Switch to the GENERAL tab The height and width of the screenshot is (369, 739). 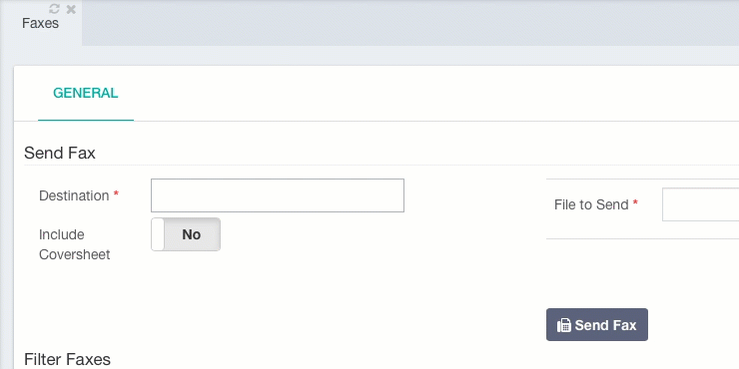pyautogui.click(x=85, y=93)
